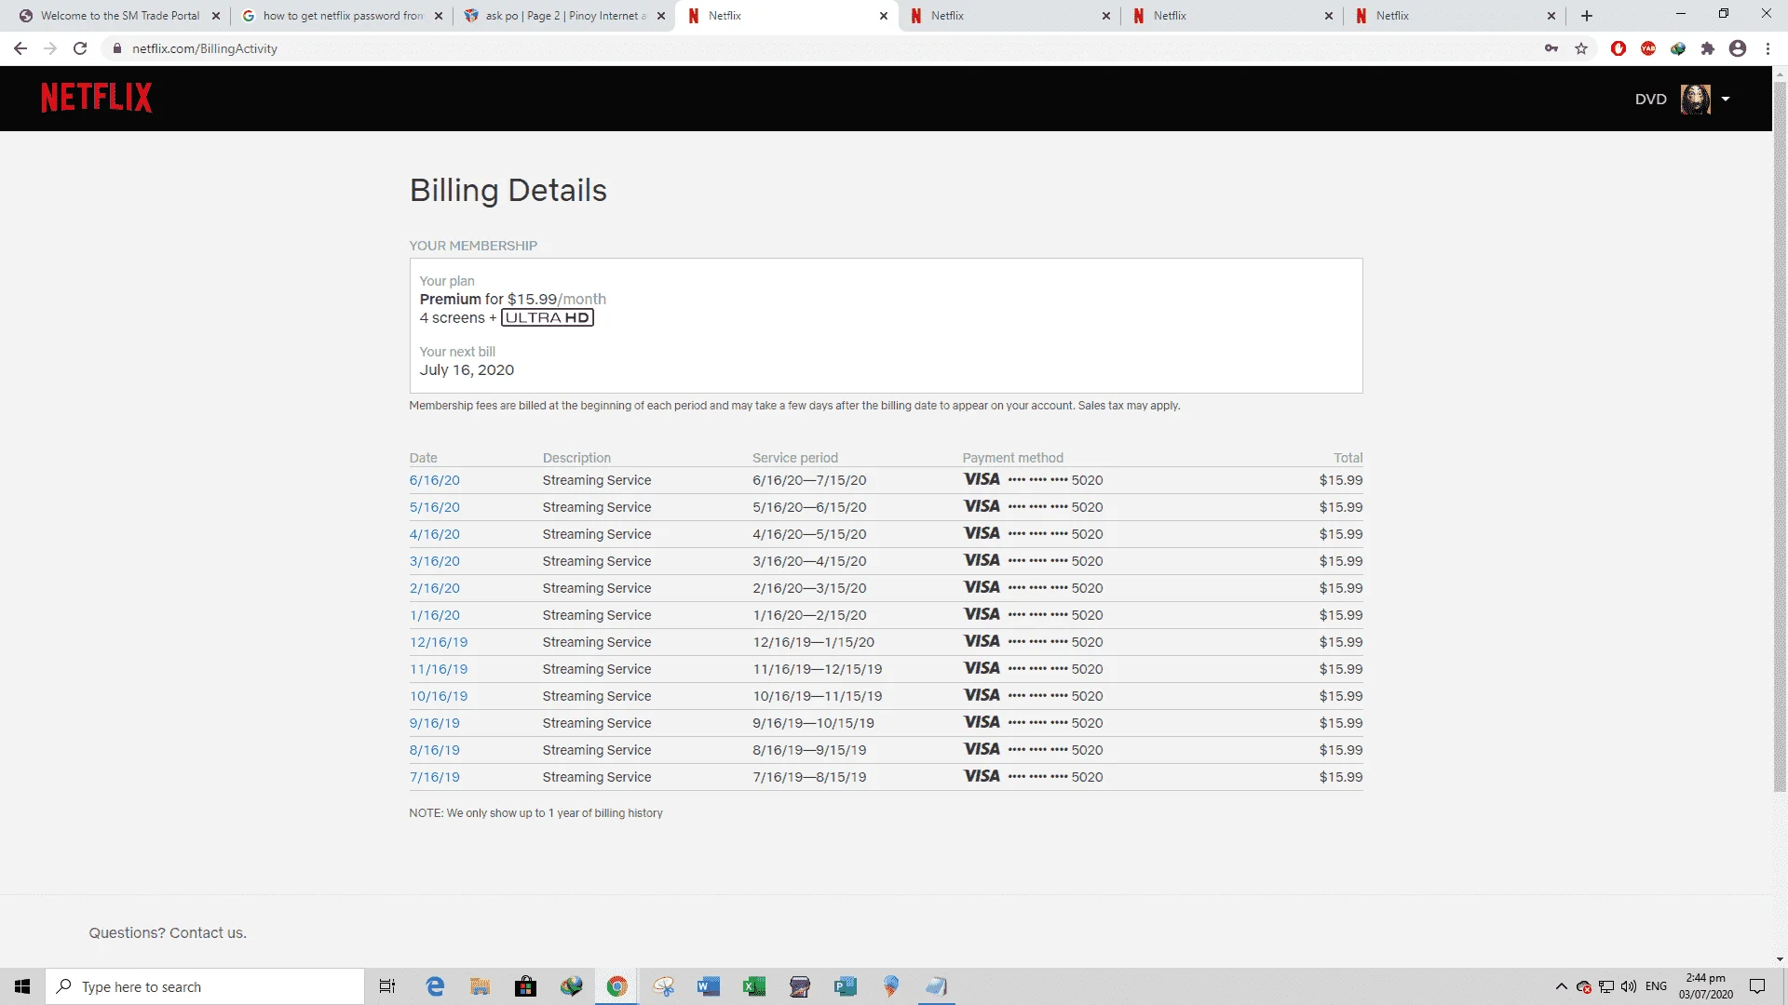Switch to Chrome on the taskbar
Screen dimensions: 1788x1005
click(x=617, y=986)
